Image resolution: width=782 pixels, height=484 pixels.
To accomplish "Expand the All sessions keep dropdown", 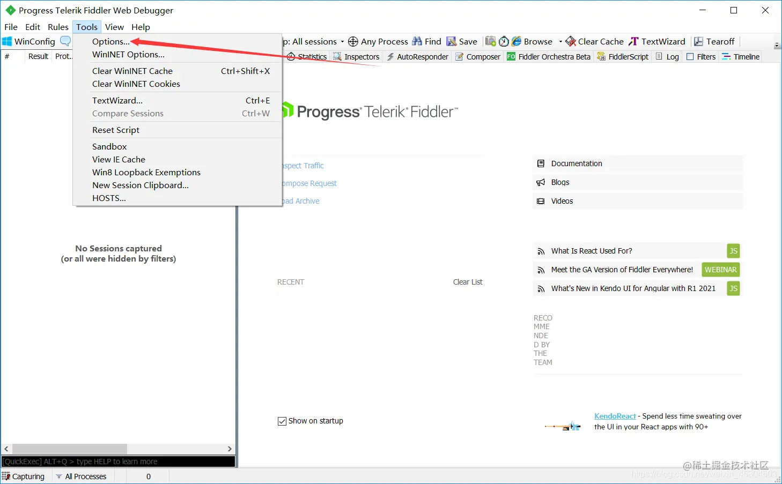I will click(x=342, y=41).
